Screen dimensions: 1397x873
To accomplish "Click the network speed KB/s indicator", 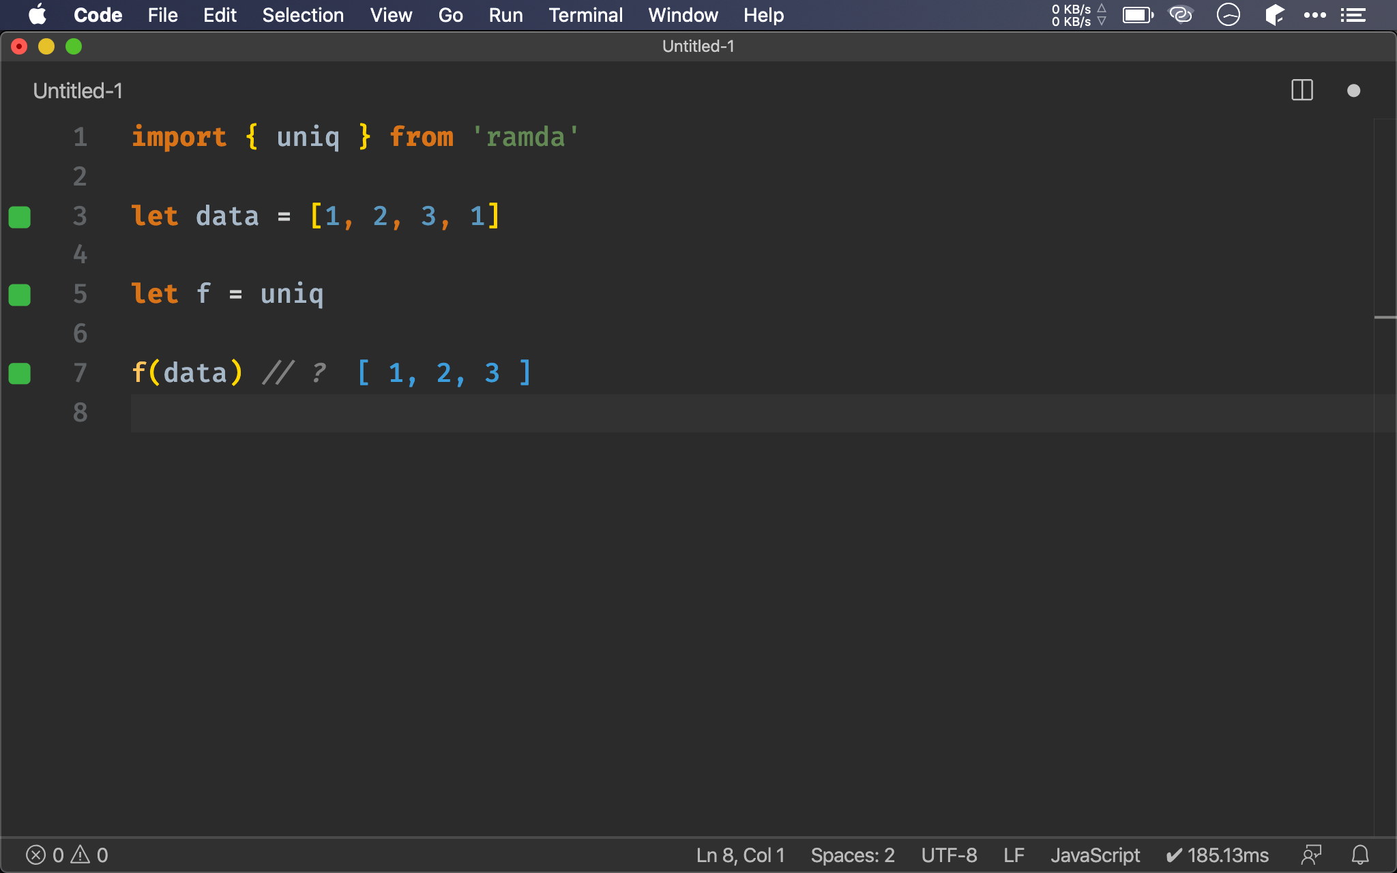I will (1078, 15).
